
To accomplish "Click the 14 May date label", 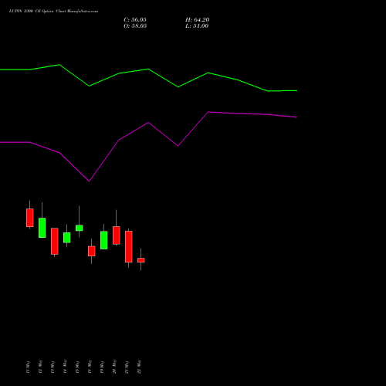I will 65,367.
